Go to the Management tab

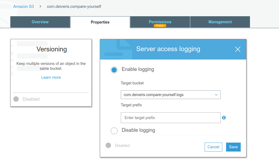(x=220, y=22)
